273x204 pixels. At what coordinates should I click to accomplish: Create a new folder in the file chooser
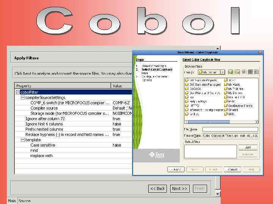[x=244, y=72]
